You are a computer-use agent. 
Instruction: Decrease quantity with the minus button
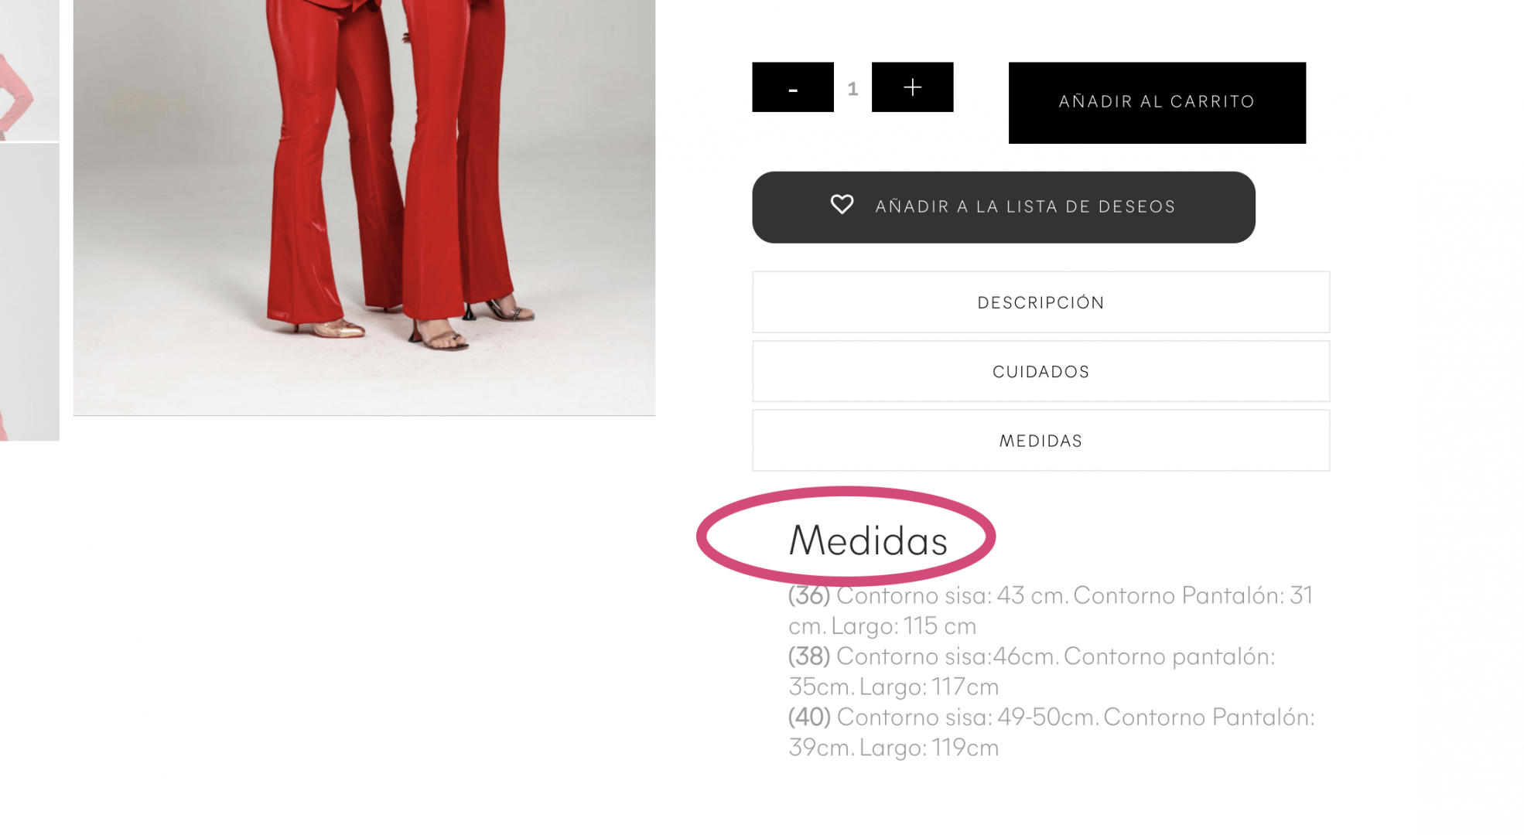coord(793,87)
